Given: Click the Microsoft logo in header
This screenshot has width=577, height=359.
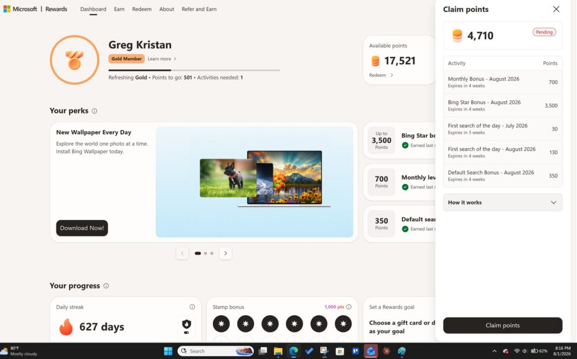Looking at the screenshot, I should (x=20, y=9).
